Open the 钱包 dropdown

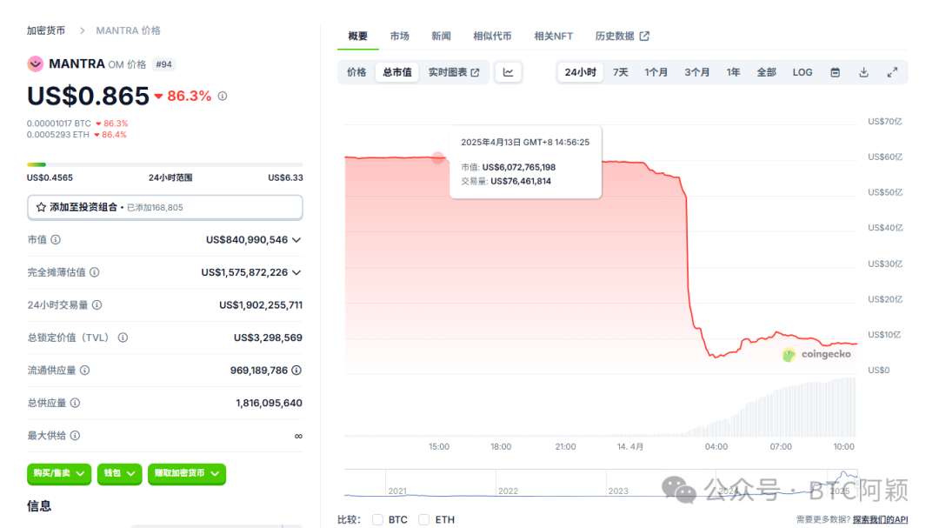[x=119, y=473]
